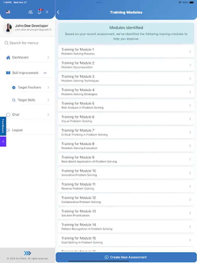
Task: Open the notification bell with red badge
Action: pos(39,12)
